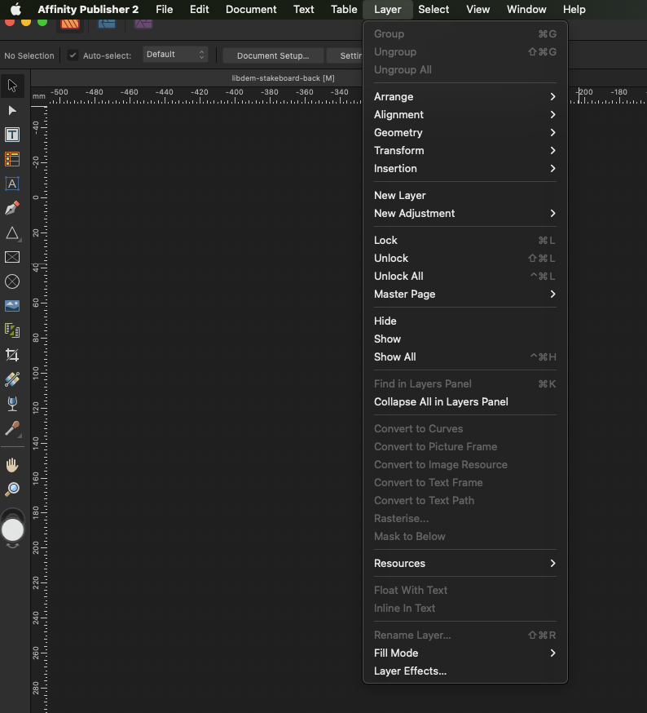
Task: Choose Collapse All in Layers Panel
Action: coord(464,402)
